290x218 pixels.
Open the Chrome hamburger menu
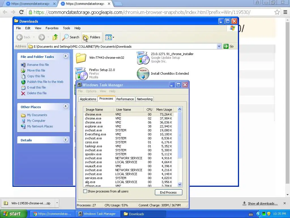click(285, 12)
